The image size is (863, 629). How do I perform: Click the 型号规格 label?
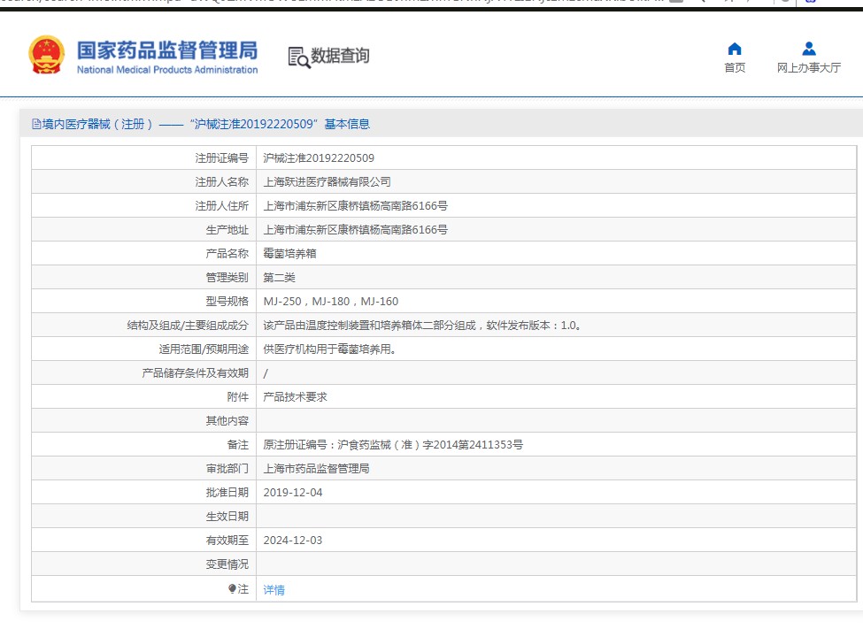[x=227, y=302]
